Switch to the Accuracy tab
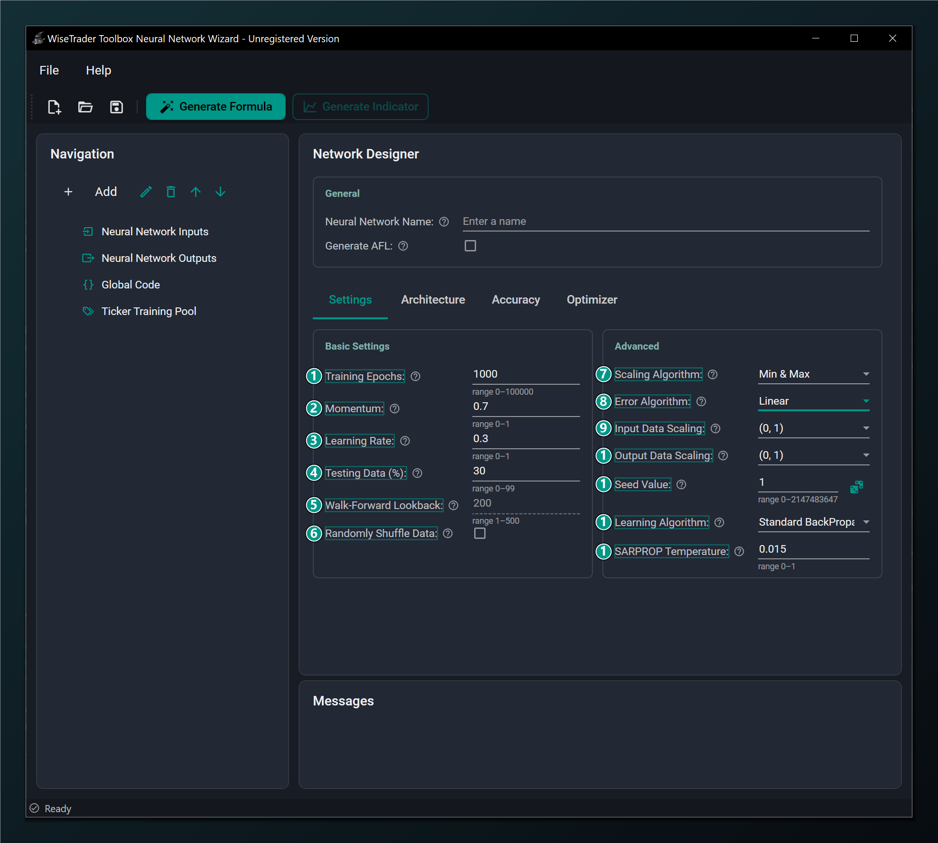 click(516, 300)
